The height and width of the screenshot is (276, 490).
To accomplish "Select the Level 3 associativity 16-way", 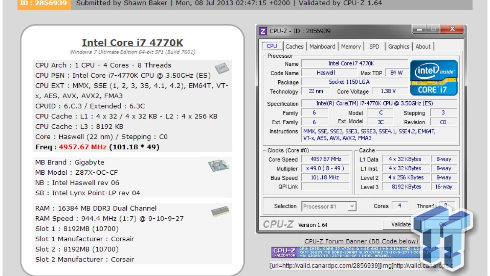I will [444, 187].
